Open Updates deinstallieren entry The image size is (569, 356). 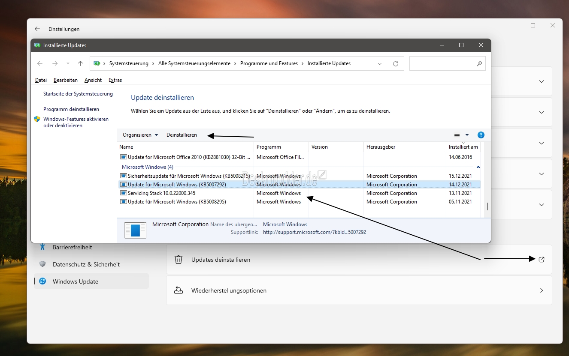click(359, 260)
